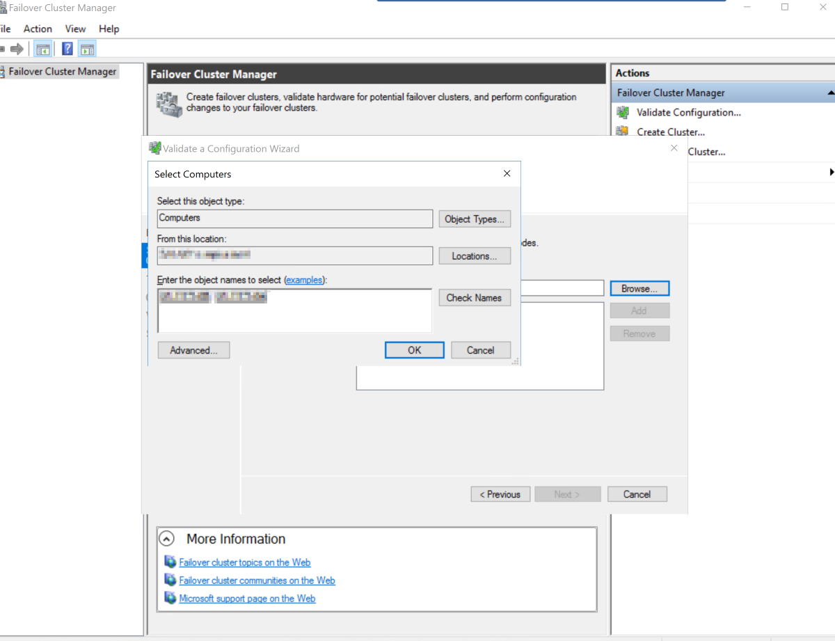The height and width of the screenshot is (641, 835).
Task: Collapse the More Information section
Action: coord(167,539)
